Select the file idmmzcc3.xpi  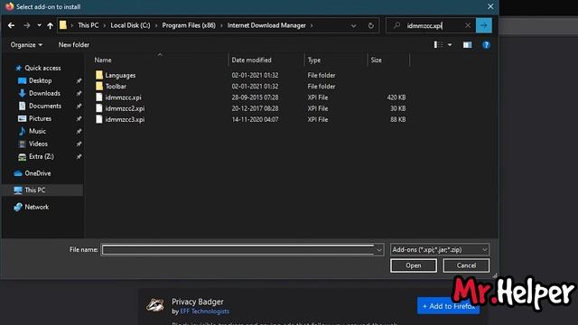[125, 119]
